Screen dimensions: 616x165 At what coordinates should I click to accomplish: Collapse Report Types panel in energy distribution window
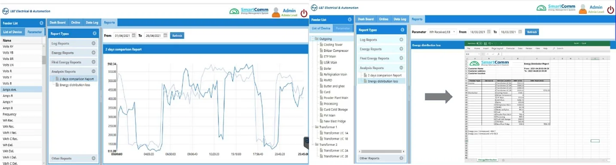tap(402, 30)
